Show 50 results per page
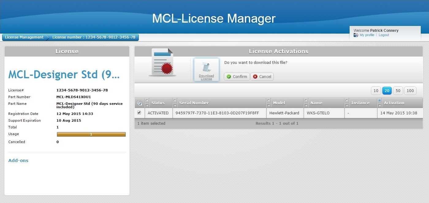Screen dimensions: 429x203 [x=398, y=90]
